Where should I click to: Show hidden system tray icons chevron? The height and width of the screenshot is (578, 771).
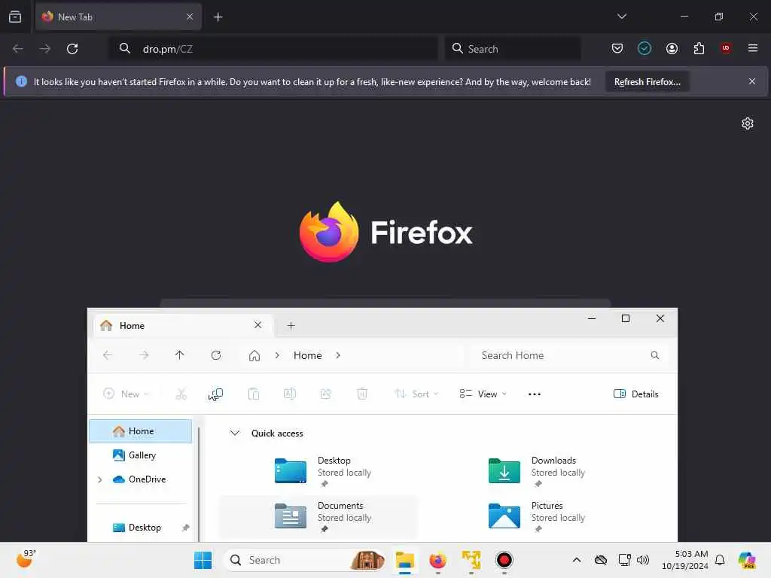point(577,560)
